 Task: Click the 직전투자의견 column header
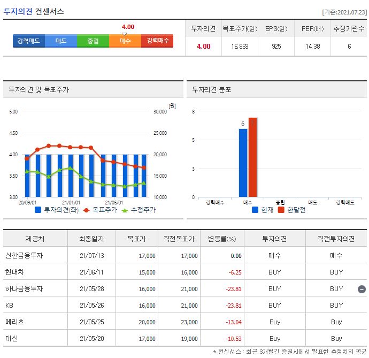coord(336,239)
